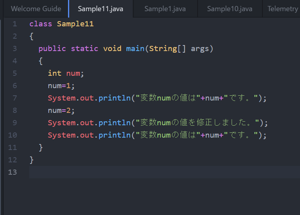Click 'String[]' parameter type on line 3

pos(168,49)
